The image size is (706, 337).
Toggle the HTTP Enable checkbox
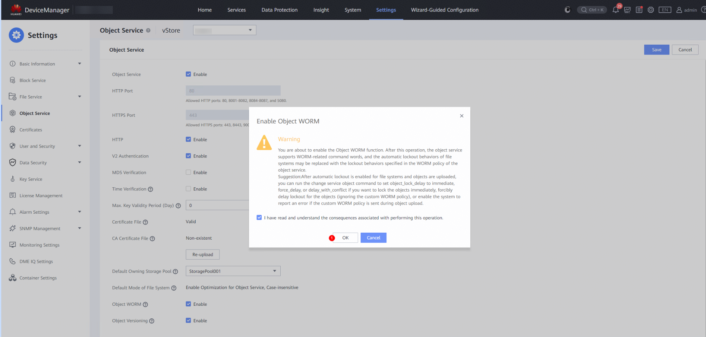(188, 139)
